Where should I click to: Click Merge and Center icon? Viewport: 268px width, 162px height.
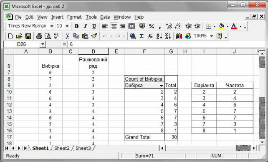click(131, 26)
